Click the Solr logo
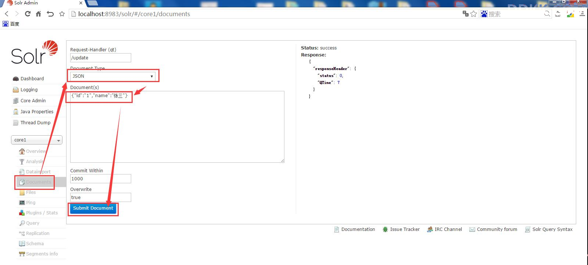The height and width of the screenshot is (265, 588). pos(35,52)
